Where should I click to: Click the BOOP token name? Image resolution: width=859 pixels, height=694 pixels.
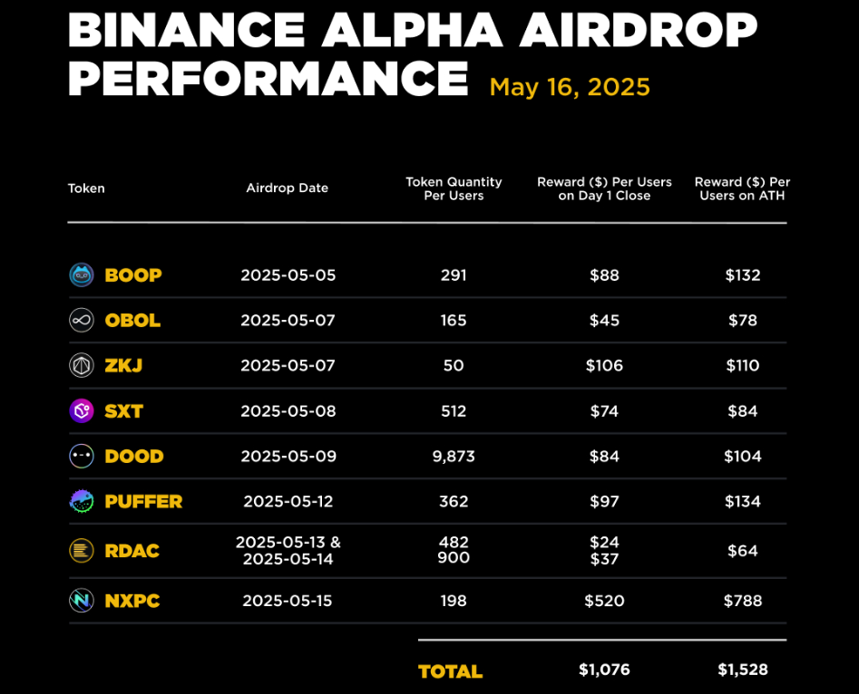(133, 275)
